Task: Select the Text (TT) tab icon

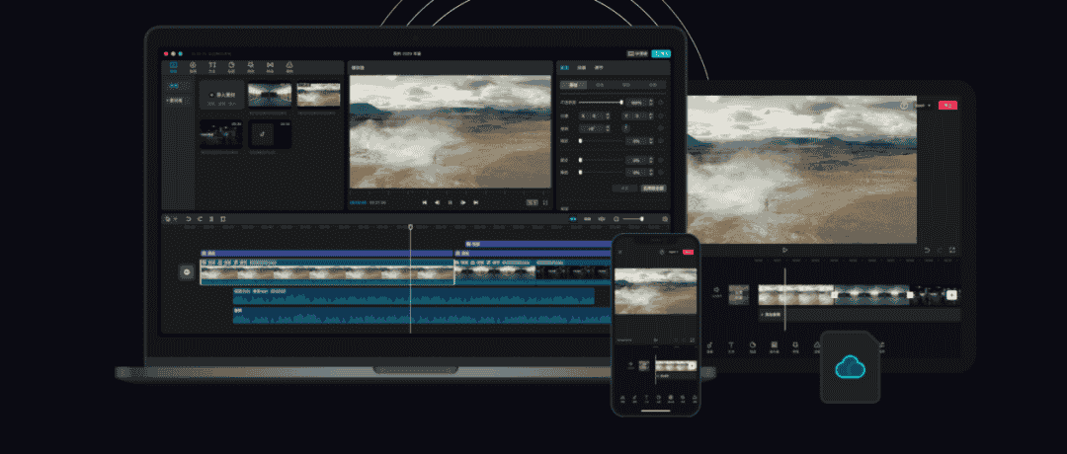Action: coord(212,66)
